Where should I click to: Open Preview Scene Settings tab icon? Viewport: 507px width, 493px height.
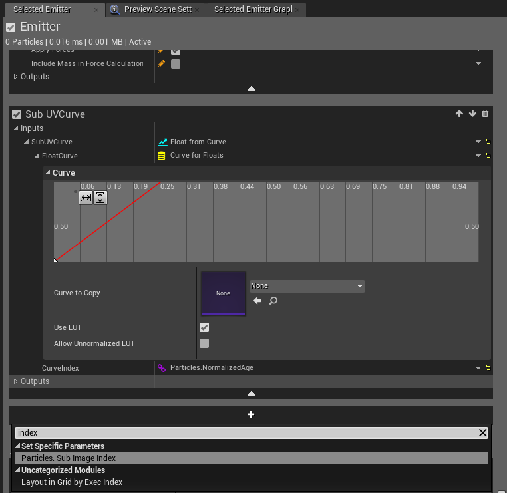[115, 9]
